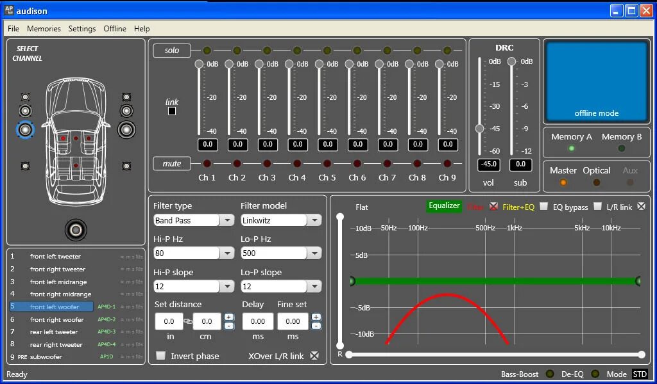Click the green Equalizer button
The height and width of the screenshot is (384, 657).
click(444, 205)
